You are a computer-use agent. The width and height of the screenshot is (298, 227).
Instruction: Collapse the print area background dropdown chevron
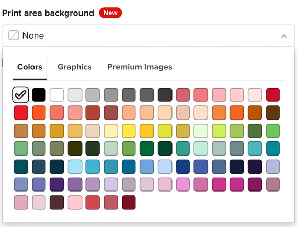pyautogui.click(x=284, y=36)
